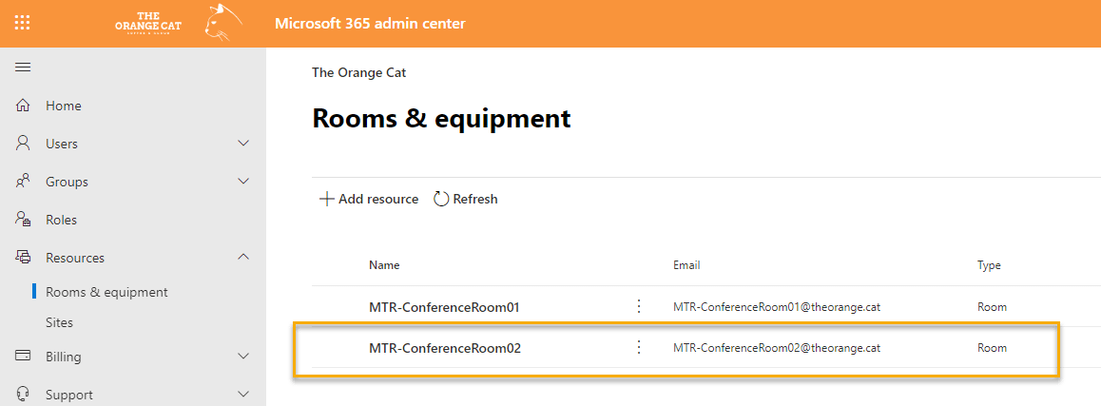Click the Resources printer icon
This screenshot has height=406, width=1101.
(x=23, y=258)
